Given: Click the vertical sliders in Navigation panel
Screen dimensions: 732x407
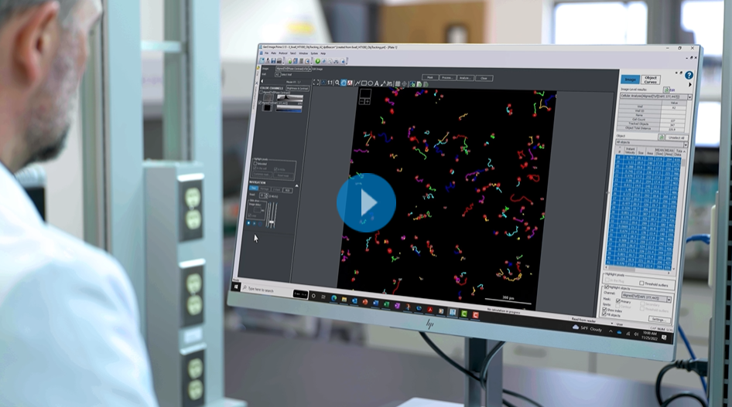Looking at the screenshot, I should click(272, 215).
